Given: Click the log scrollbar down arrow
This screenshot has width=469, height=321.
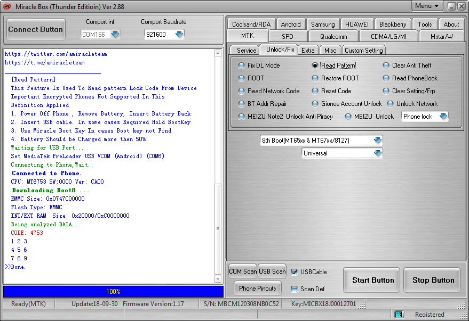Looking at the screenshot, I should (218, 279).
